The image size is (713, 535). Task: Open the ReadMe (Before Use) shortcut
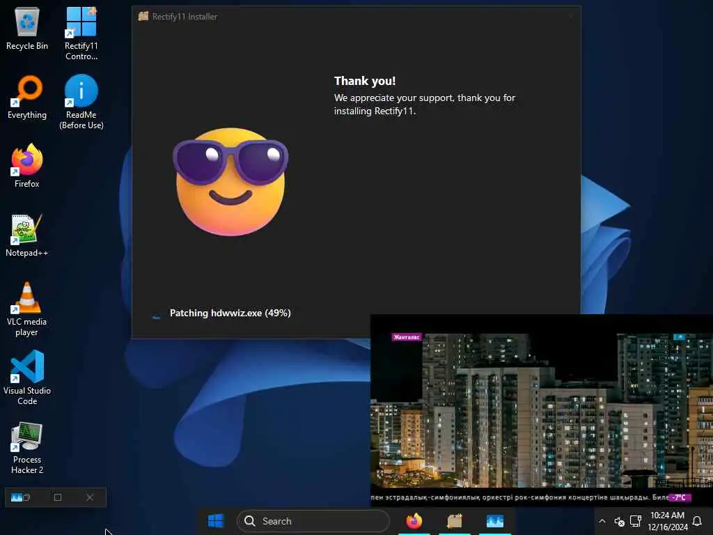point(81,102)
